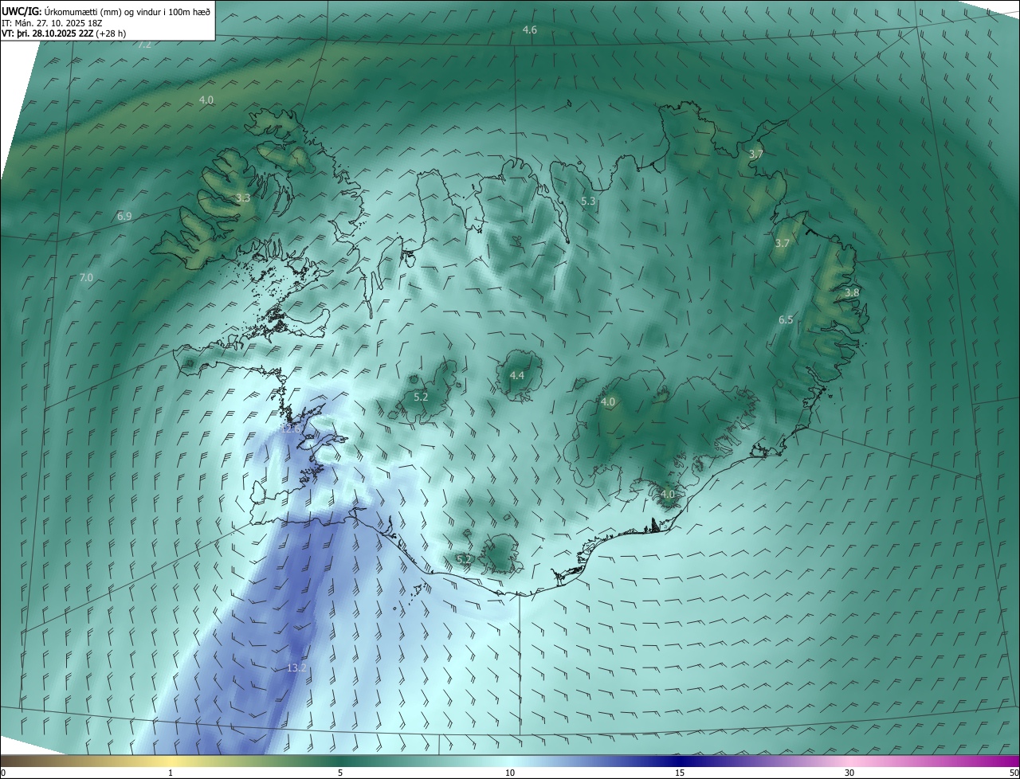The width and height of the screenshot is (1020, 779).
Task: Click the colorbar tick label 30
Action: tap(849, 773)
